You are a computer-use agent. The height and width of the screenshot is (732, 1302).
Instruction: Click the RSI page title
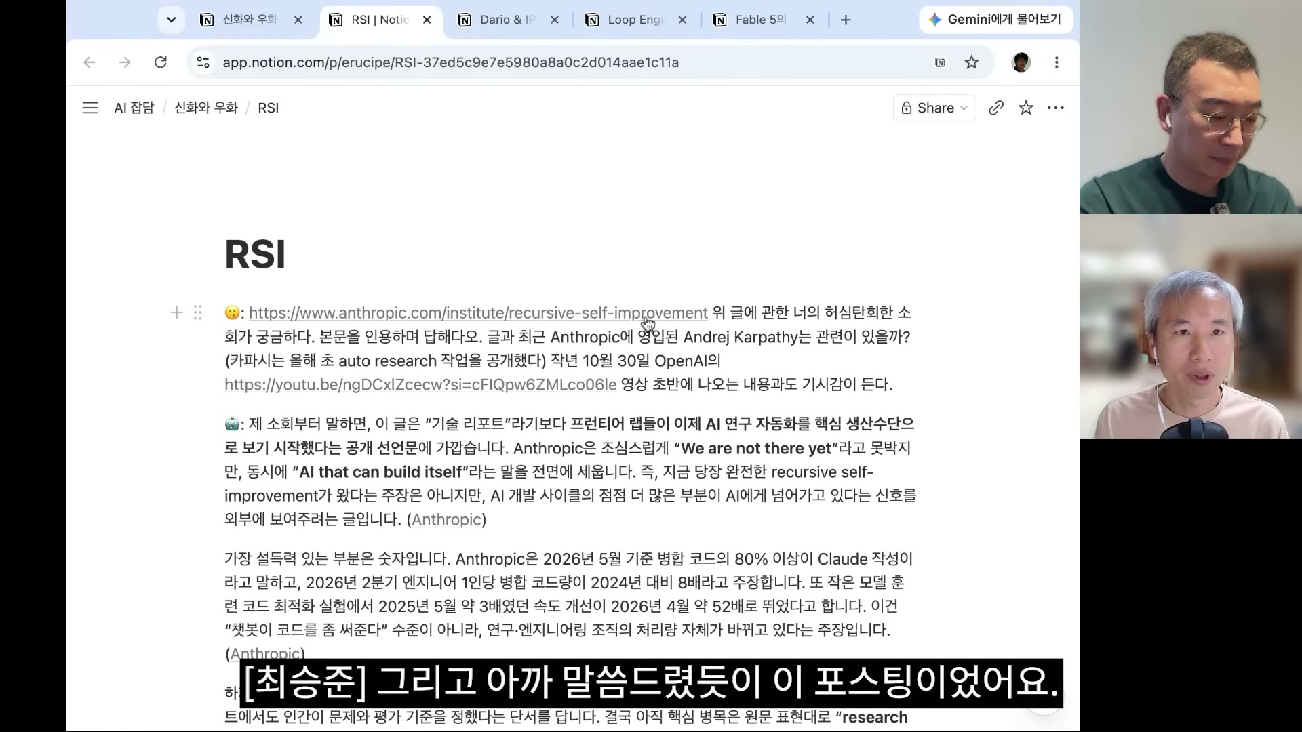[x=255, y=255]
